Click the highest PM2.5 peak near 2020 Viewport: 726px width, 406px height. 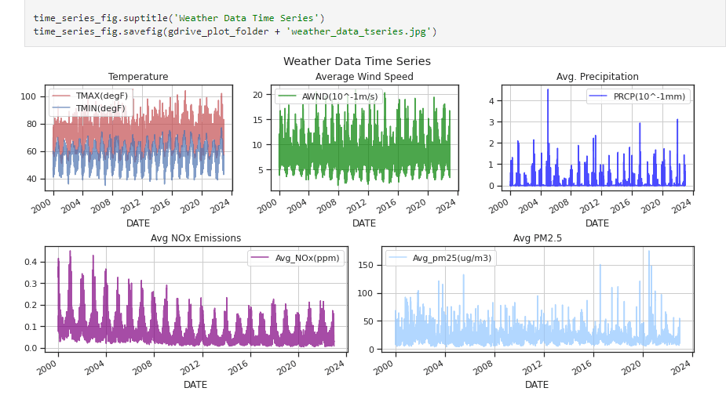tap(648, 252)
